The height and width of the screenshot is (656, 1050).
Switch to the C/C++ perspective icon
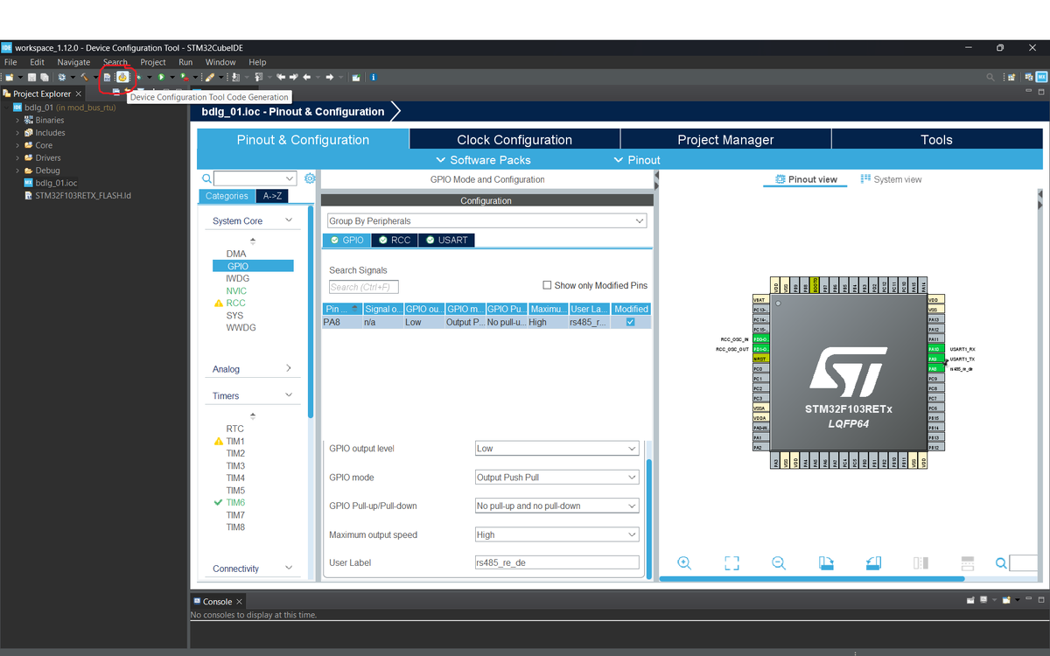pos(1028,77)
